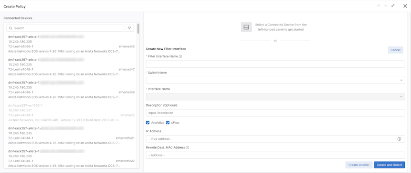Expand the Interface Name dropdown
The image size is (411, 173).
click(x=275, y=97)
